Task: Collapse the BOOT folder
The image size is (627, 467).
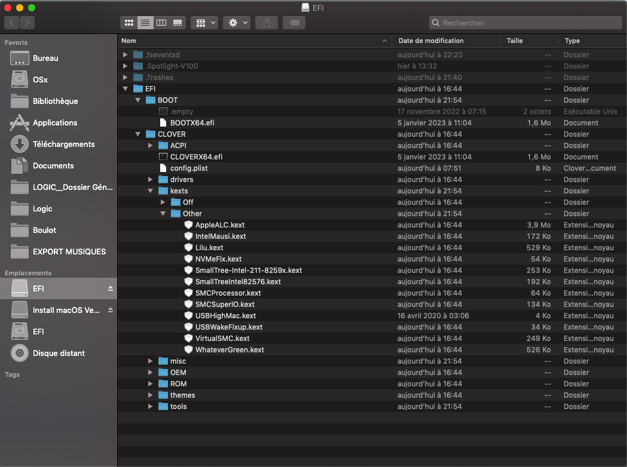Action: 138,100
